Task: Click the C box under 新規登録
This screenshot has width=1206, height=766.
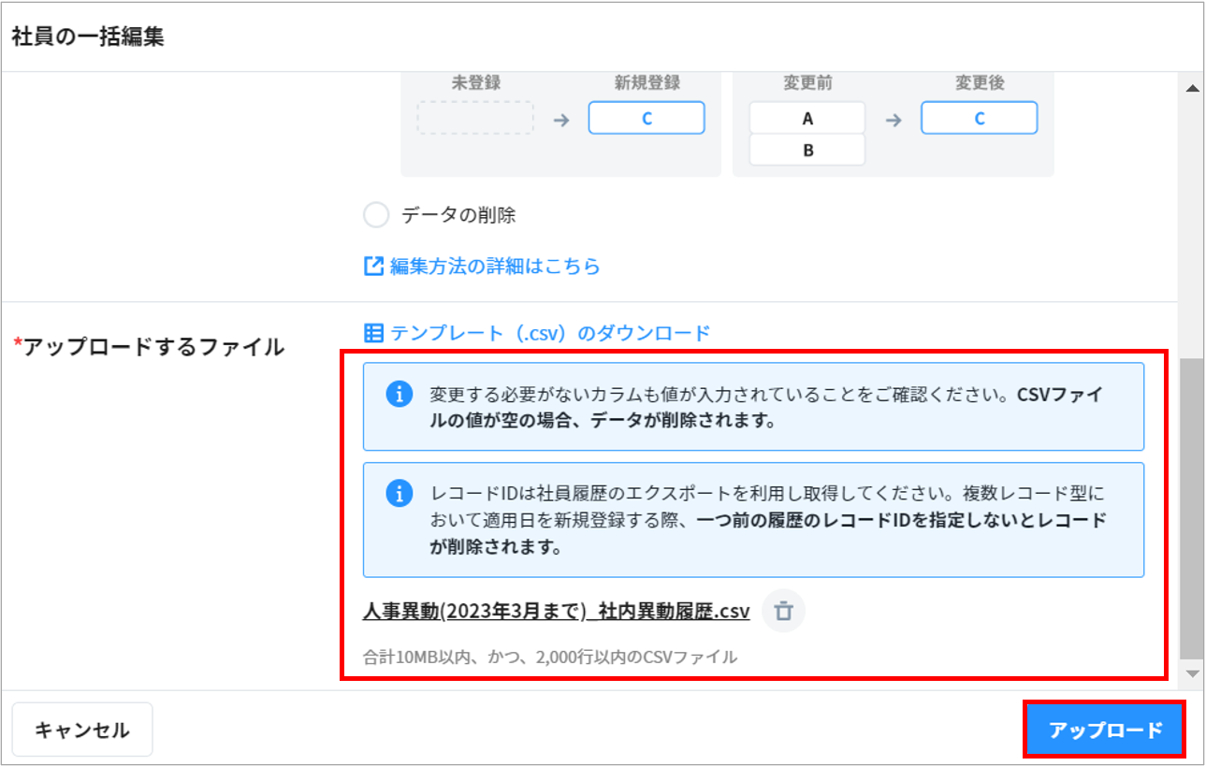Action: pyautogui.click(x=647, y=119)
